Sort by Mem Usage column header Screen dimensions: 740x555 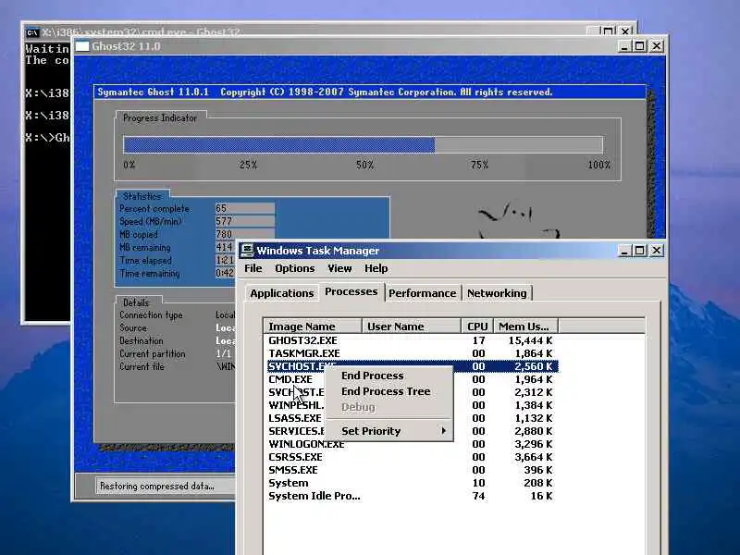[525, 327]
